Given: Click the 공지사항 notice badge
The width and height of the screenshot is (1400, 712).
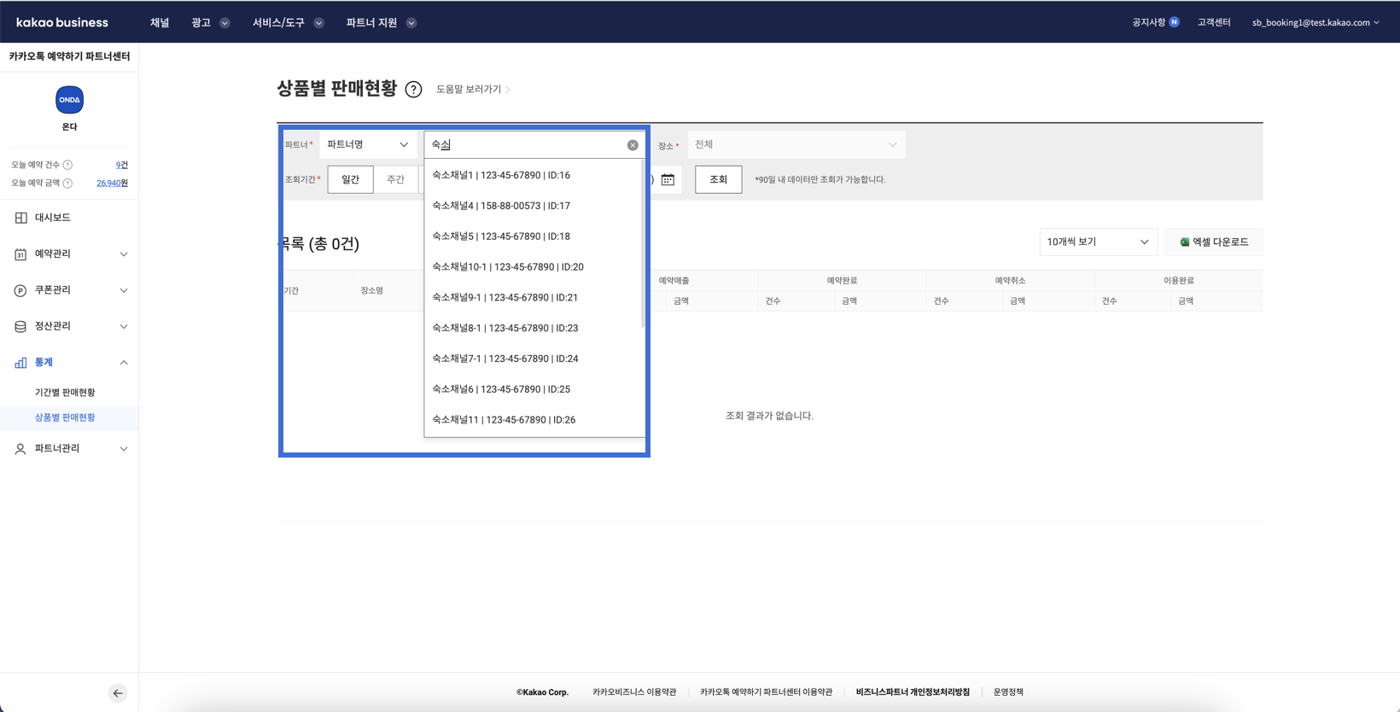Looking at the screenshot, I should (x=1174, y=22).
